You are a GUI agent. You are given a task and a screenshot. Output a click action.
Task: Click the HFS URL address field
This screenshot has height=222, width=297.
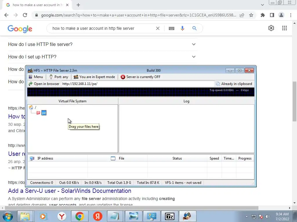(138, 84)
